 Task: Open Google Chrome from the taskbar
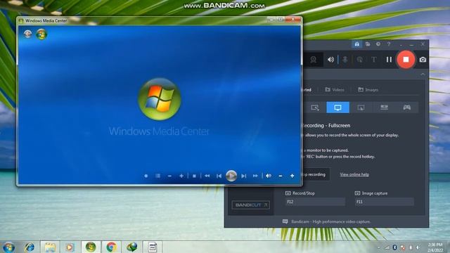(x=111, y=247)
